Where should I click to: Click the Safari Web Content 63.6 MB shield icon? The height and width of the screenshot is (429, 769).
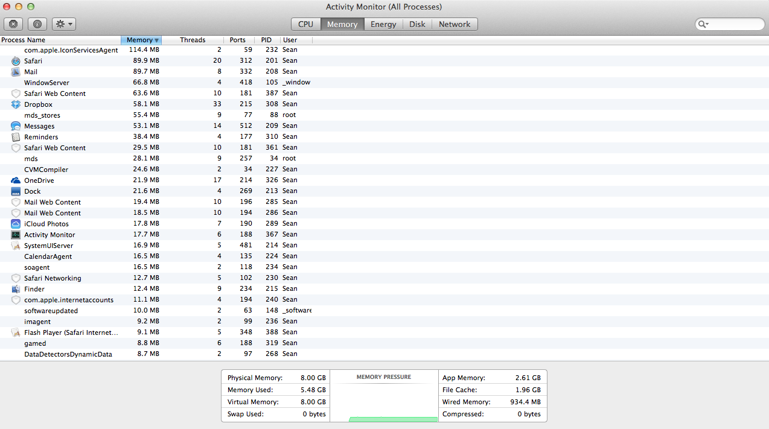(16, 94)
